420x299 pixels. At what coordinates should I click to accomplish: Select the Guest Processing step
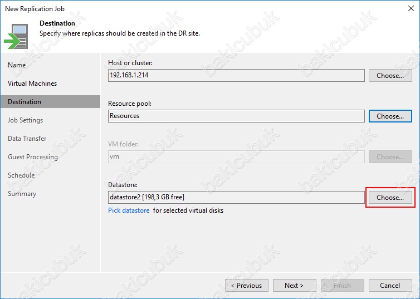(x=33, y=157)
